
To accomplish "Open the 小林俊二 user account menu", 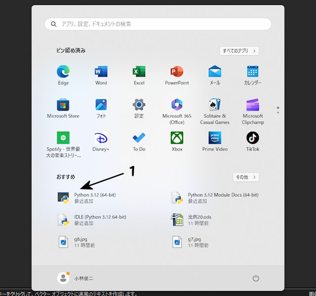I will 75,278.
